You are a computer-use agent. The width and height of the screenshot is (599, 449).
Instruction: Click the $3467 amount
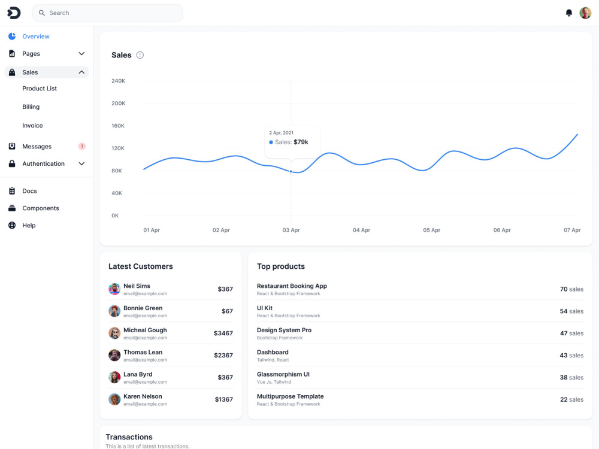pos(223,333)
